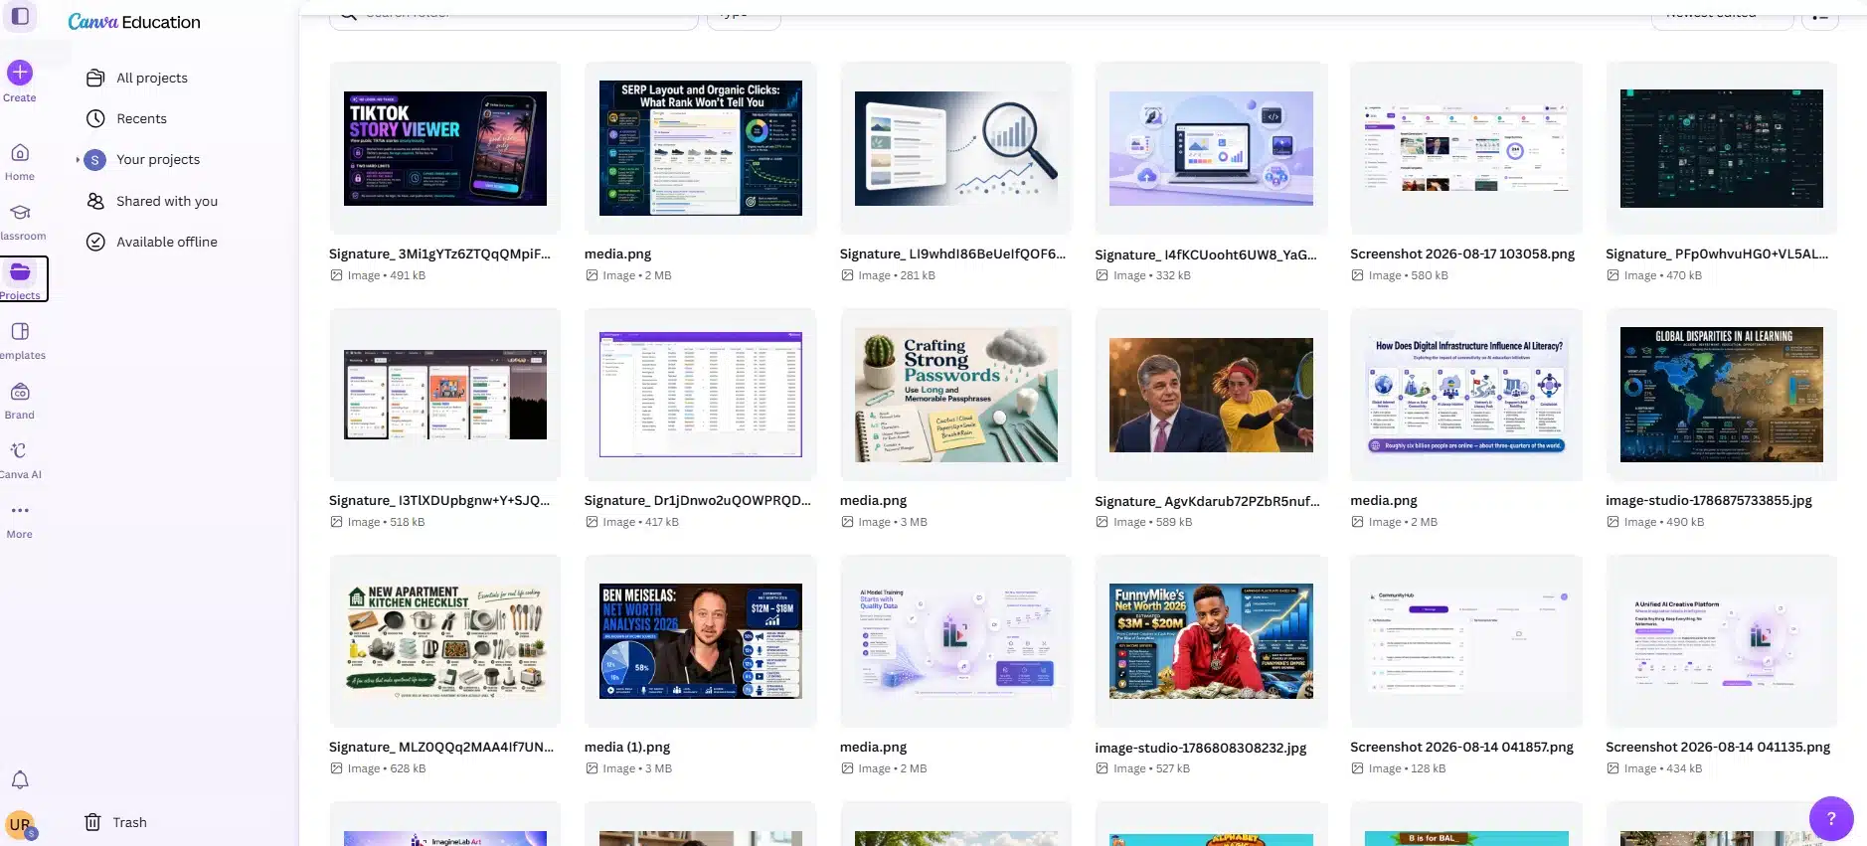Open notifications with the bell icon
Viewport: 1867px width, 846px height.
[20, 780]
